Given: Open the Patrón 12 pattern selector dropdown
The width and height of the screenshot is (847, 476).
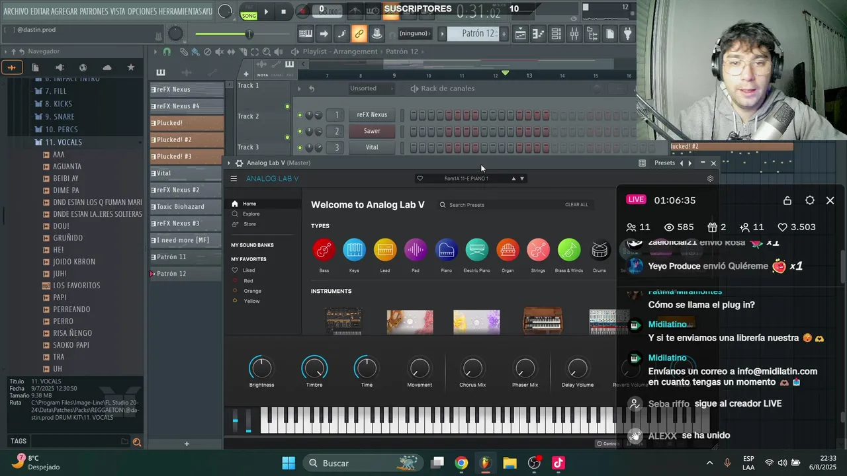Looking at the screenshot, I should pyautogui.click(x=474, y=34).
